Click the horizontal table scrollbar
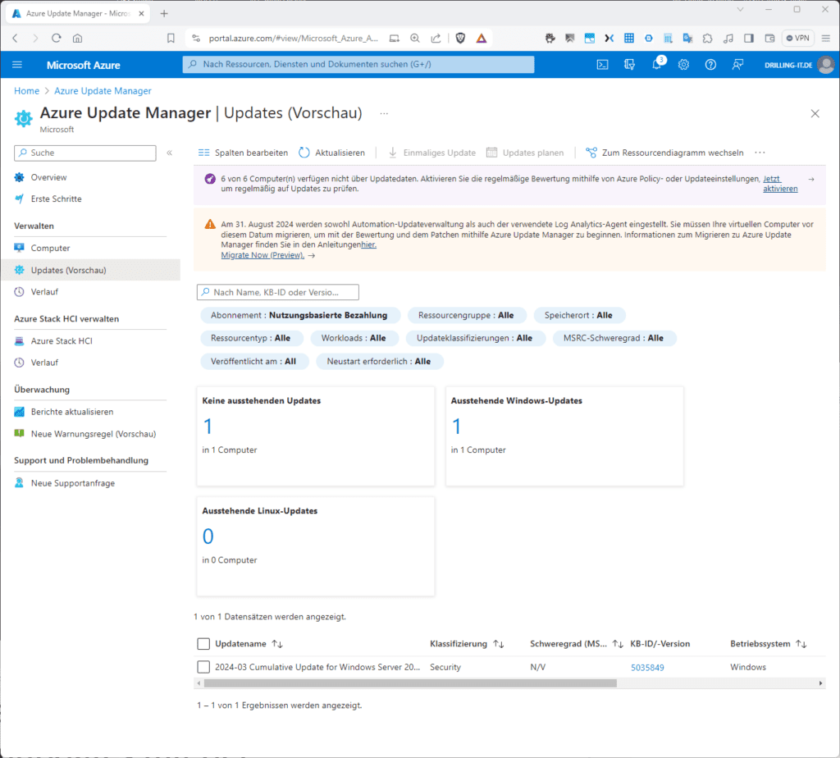 [410, 683]
